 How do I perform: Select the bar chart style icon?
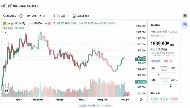click(x=54, y=16)
